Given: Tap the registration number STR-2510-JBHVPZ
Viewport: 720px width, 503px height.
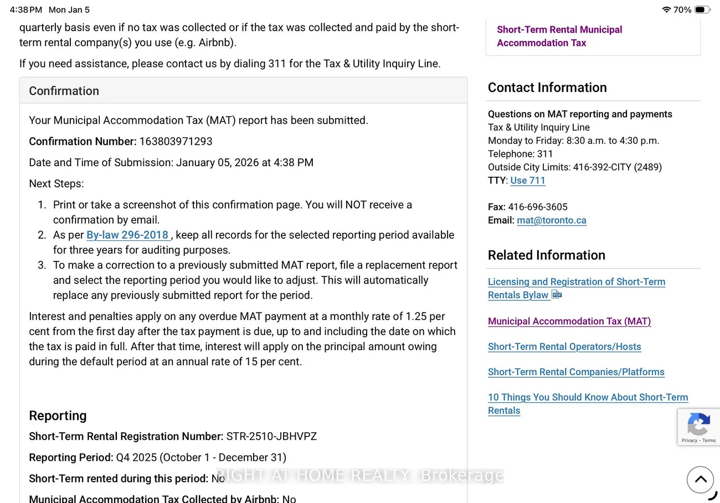Looking at the screenshot, I should pos(271,437).
